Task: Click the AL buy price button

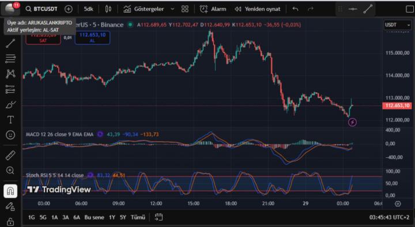Action: (92, 37)
